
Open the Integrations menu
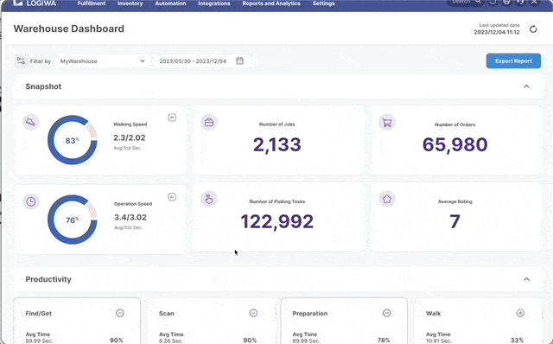[214, 3]
